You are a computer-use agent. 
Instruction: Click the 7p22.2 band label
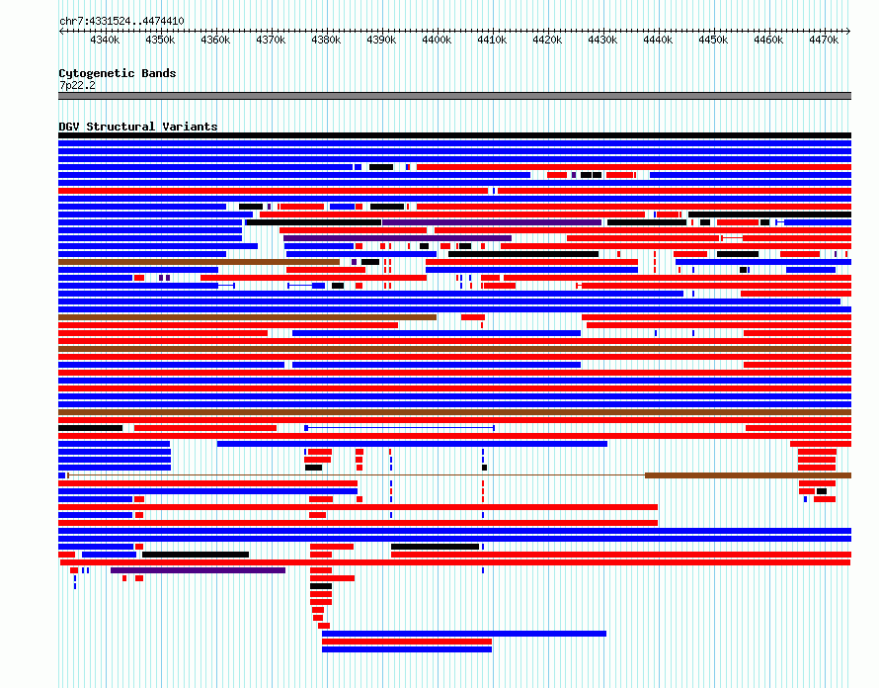pyautogui.click(x=77, y=85)
